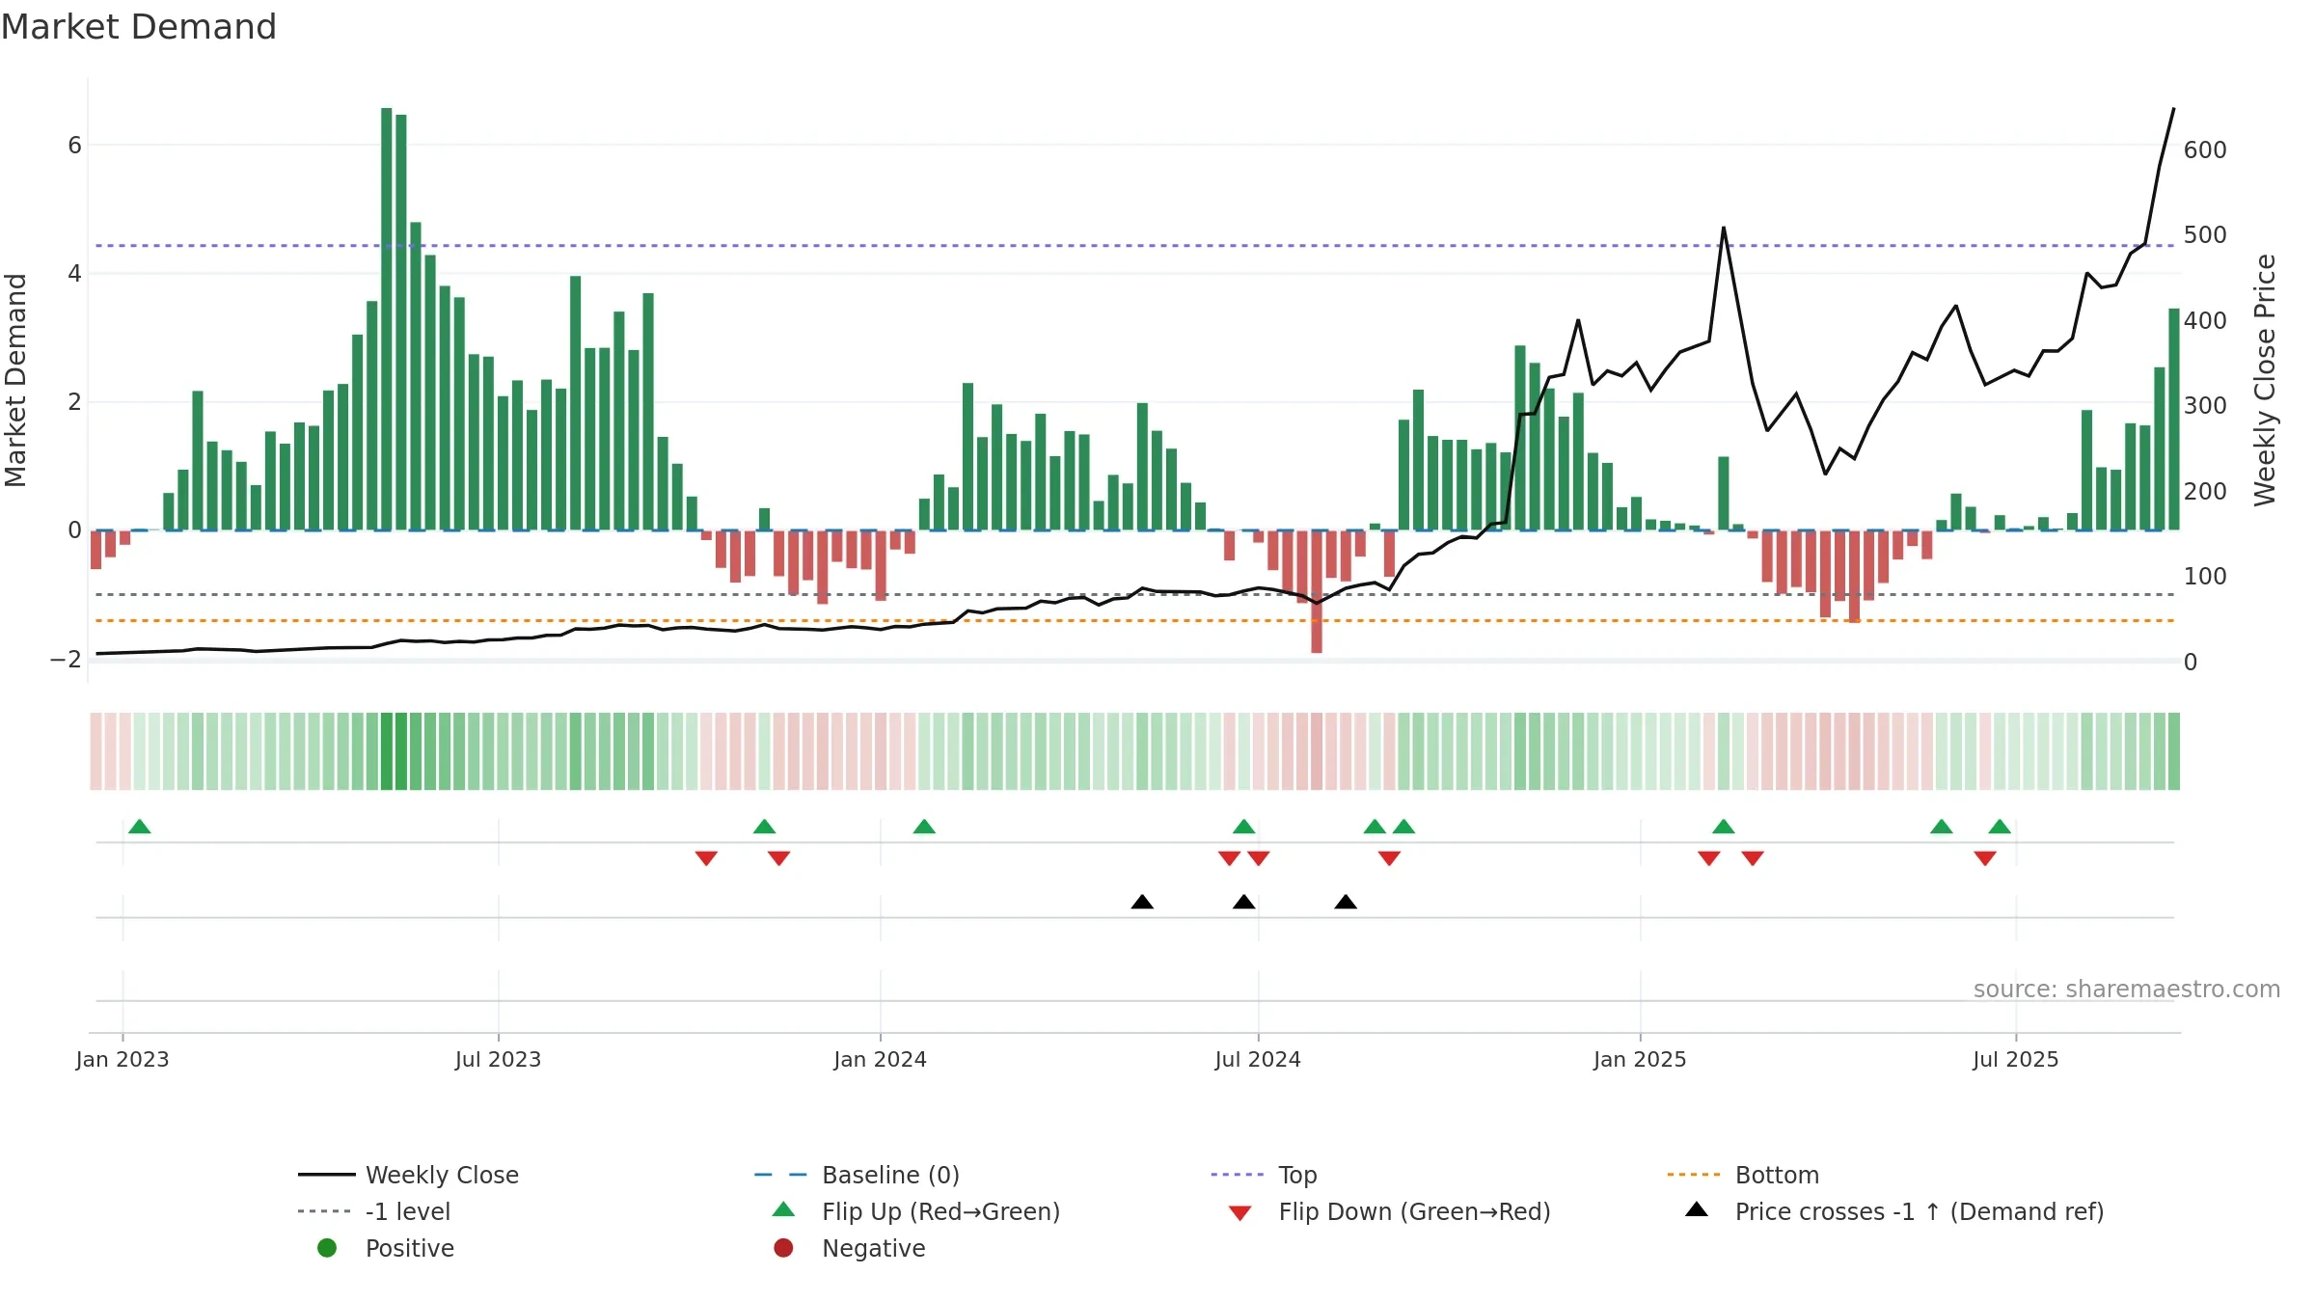Click the tallest green demand bar above 6
The image size is (2315, 1302).
[x=387, y=318]
